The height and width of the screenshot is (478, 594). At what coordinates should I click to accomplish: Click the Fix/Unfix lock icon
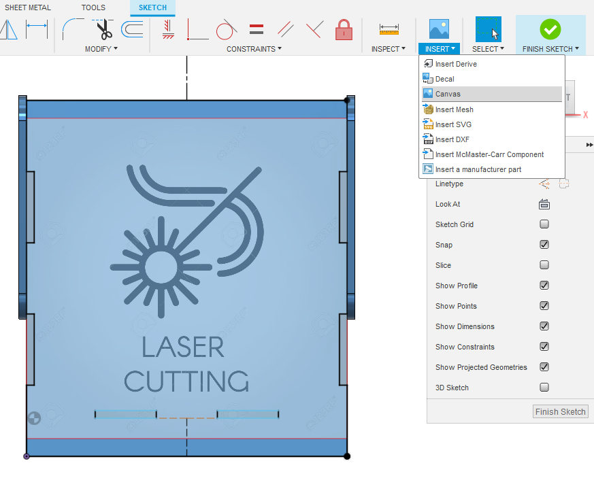(344, 29)
